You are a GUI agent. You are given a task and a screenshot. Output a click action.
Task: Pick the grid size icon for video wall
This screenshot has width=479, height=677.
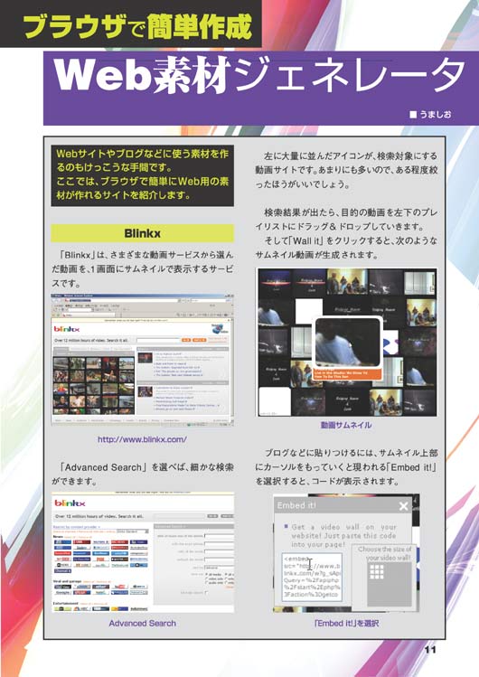[377, 571]
